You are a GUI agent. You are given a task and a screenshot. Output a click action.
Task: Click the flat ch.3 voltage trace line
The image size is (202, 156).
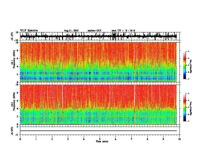pyautogui.click(x=98, y=131)
